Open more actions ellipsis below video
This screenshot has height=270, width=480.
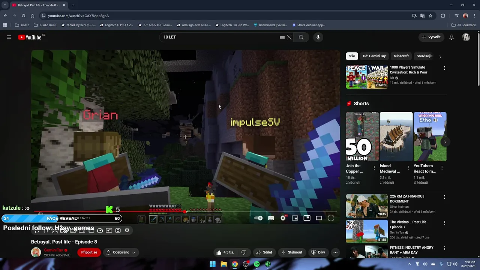pyautogui.click(x=335, y=252)
